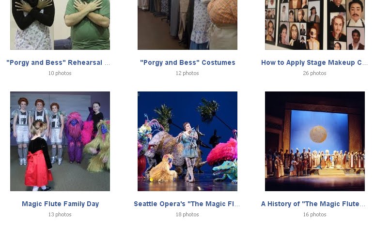Screen dimensions: 375x226
Task: Select the A History of "The Magic Flute" link
Action: point(313,204)
